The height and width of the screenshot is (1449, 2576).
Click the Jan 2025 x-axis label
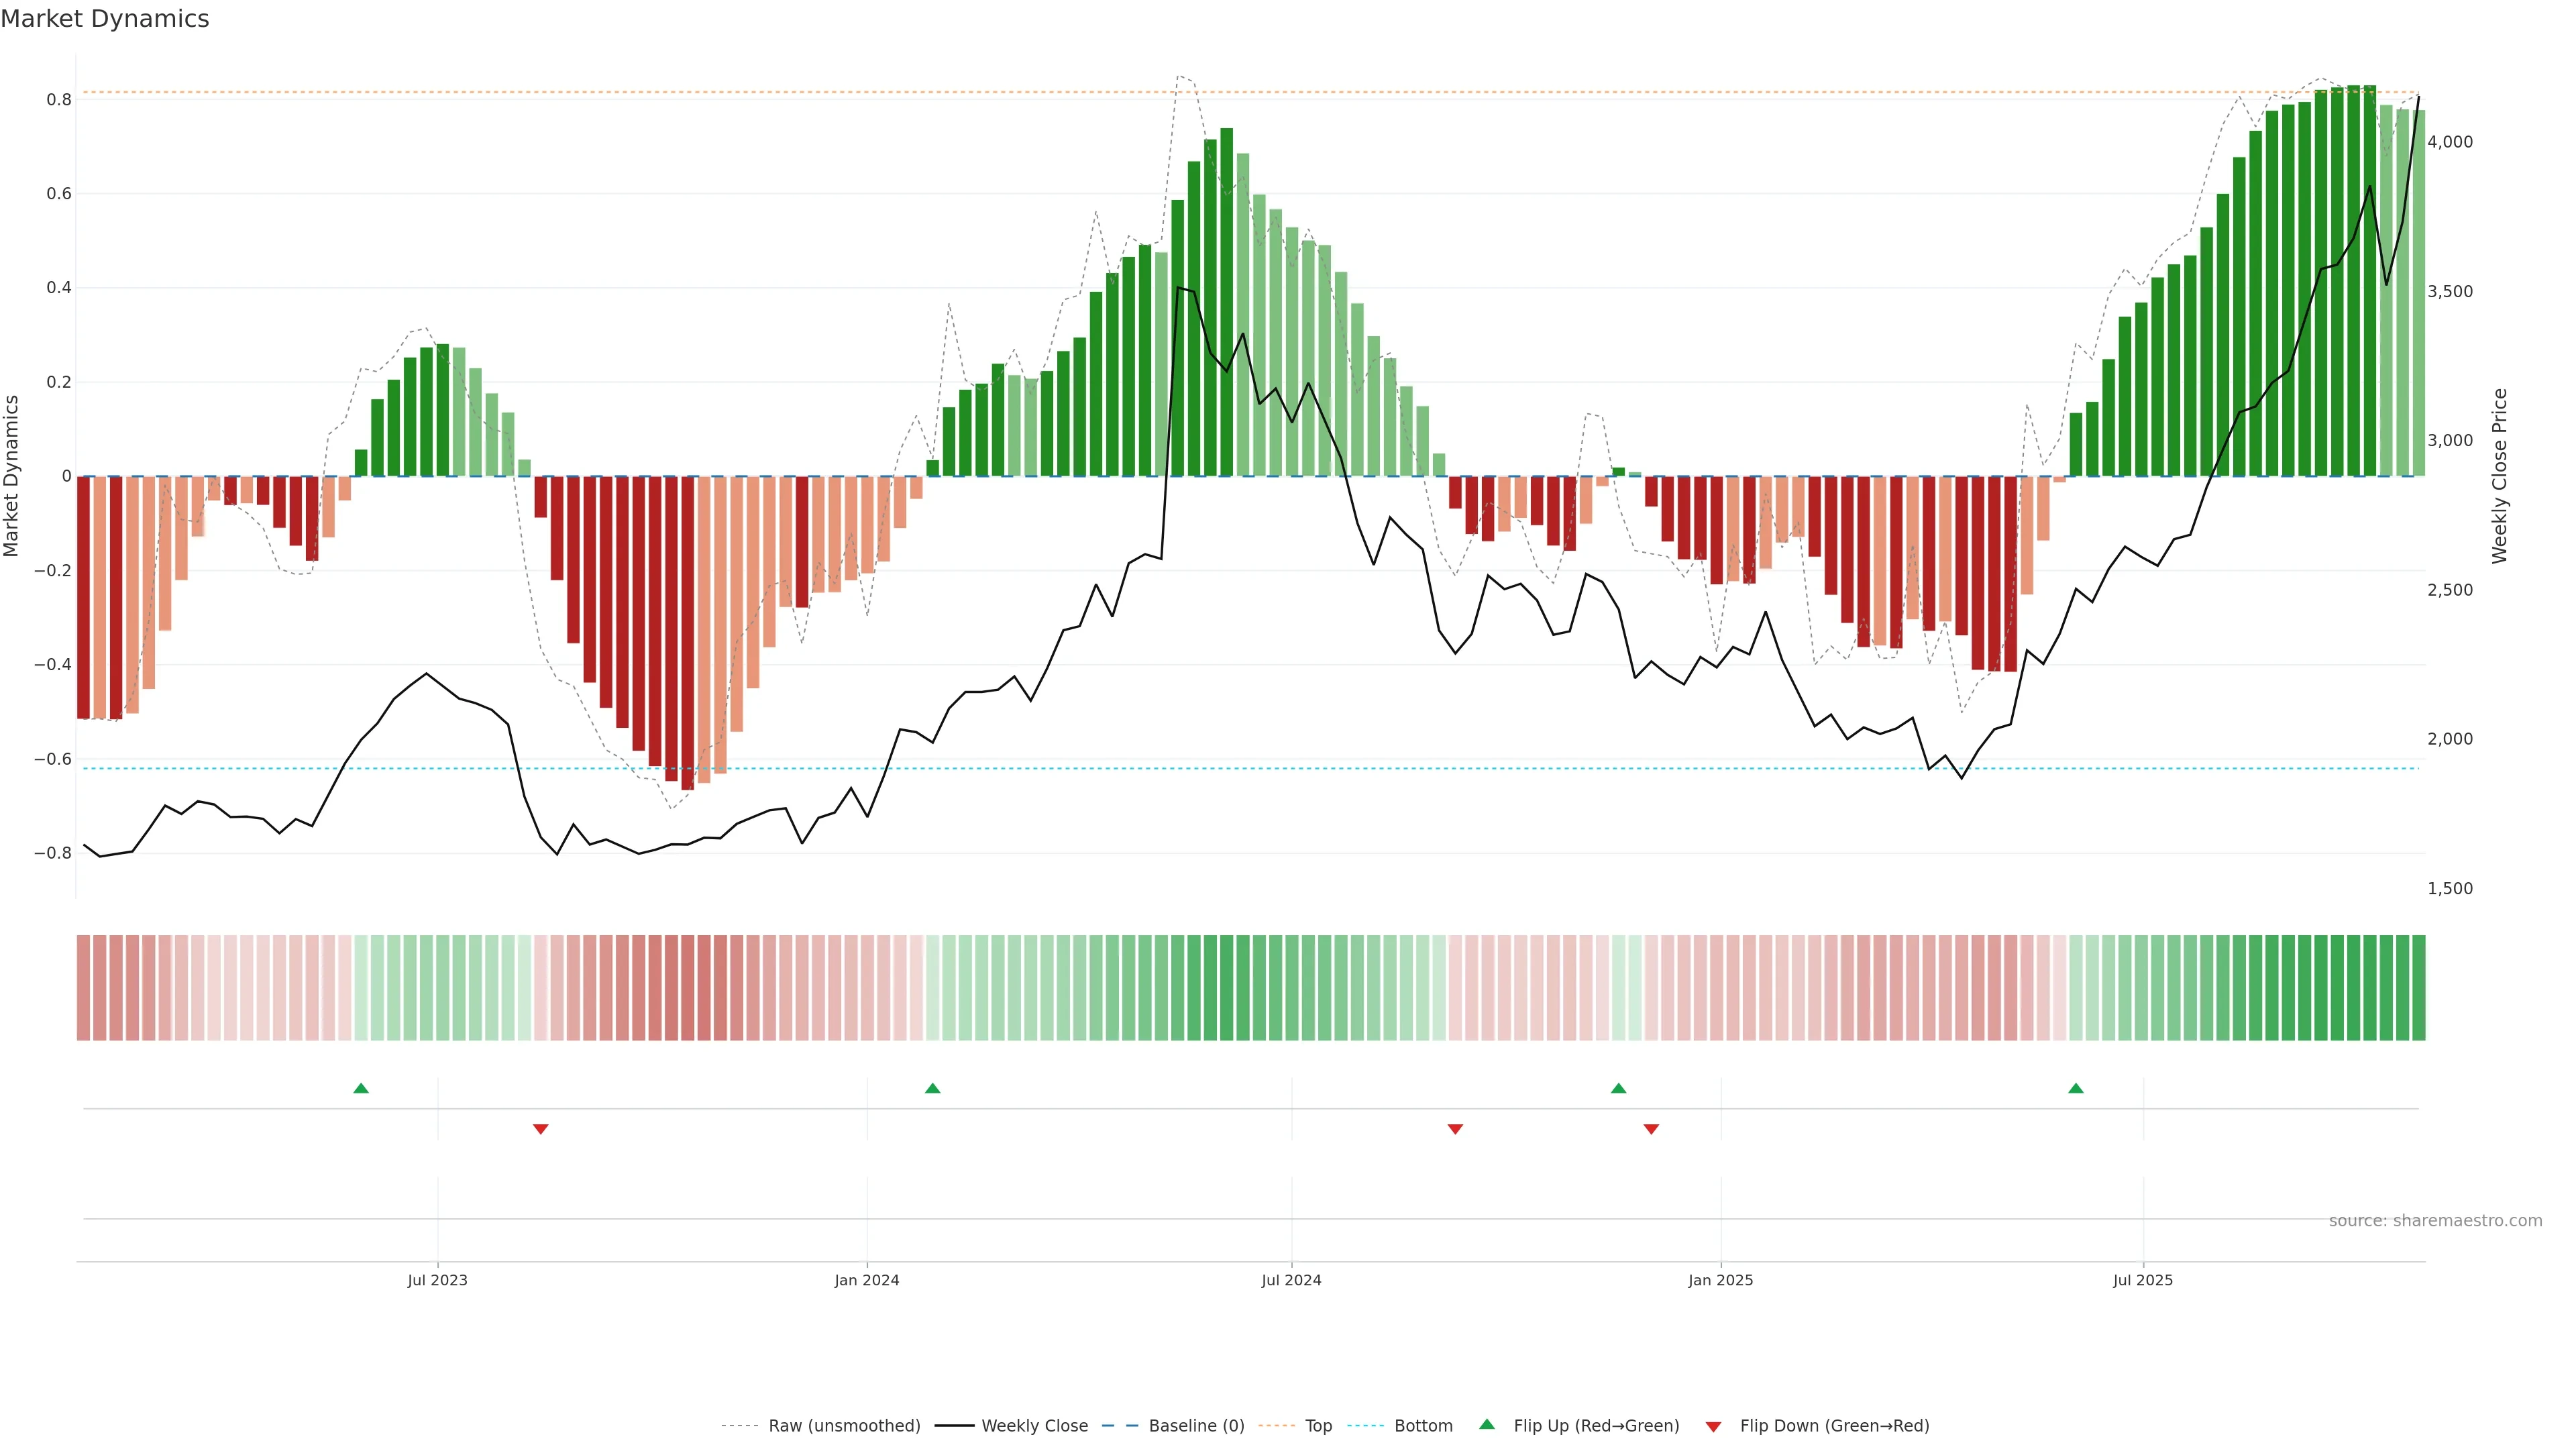1720,1280
